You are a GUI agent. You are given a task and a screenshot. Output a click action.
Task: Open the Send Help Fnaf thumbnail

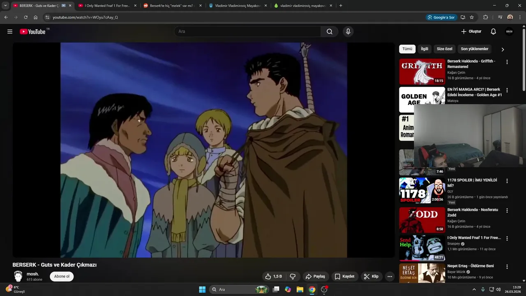pyautogui.click(x=422, y=248)
